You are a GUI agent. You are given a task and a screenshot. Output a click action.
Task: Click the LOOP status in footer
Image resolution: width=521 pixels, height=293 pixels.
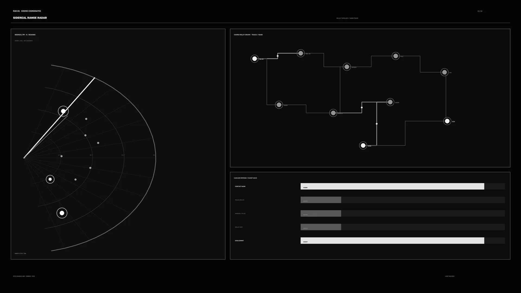[x=450, y=276]
